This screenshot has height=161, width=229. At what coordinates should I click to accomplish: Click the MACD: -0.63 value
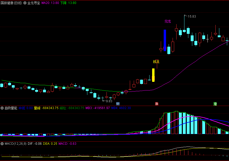pyautogui.click(x=67, y=144)
